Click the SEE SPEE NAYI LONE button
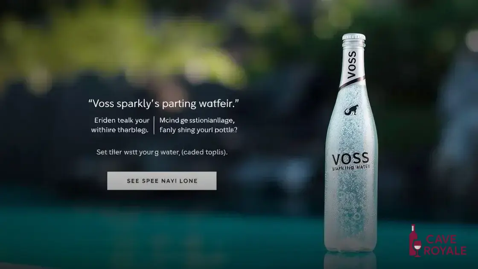 pyautogui.click(x=162, y=181)
